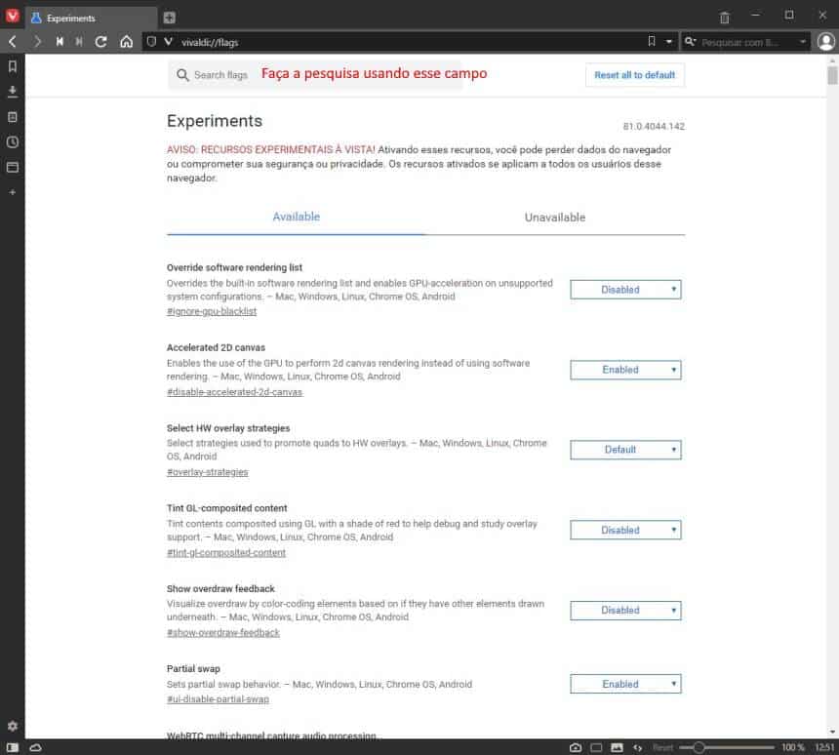Toggle tab tiling in the status bar
The image size is (839, 755).
click(597, 747)
